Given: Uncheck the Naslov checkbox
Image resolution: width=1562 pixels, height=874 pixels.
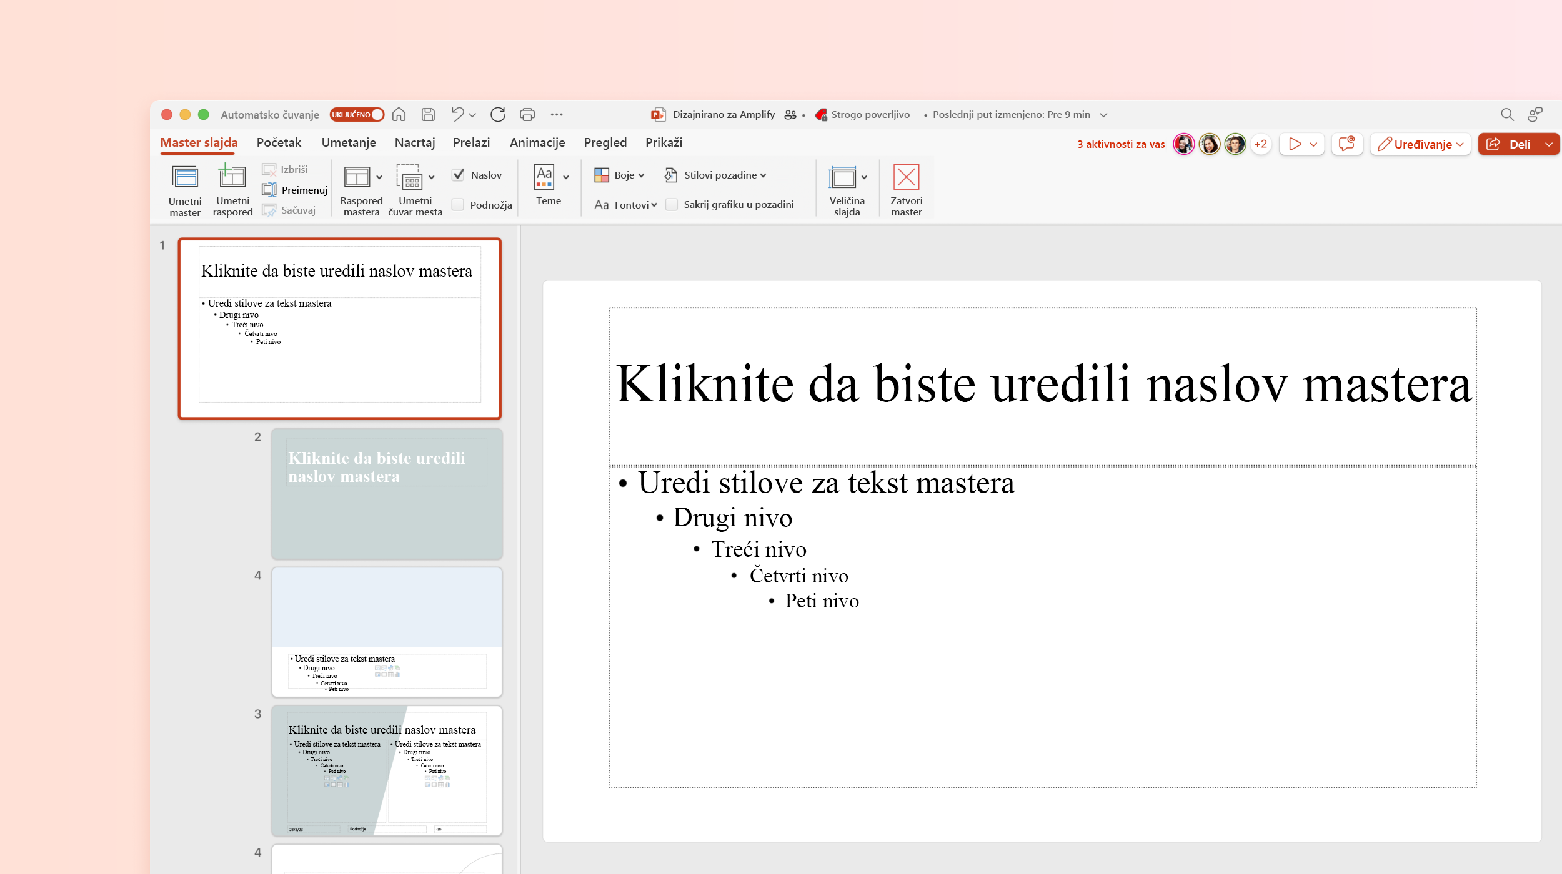Looking at the screenshot, I should [x=458, y=175].
